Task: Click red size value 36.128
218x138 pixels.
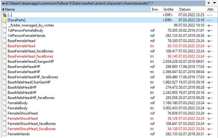Action: (x=172, y=119)
